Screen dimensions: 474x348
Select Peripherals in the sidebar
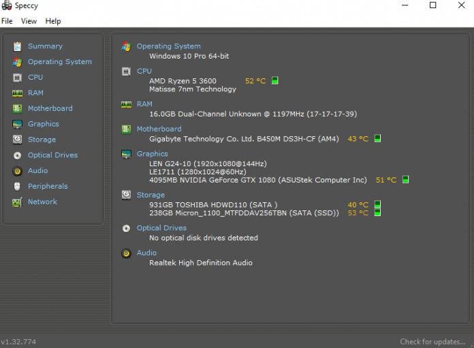[48, 186]
